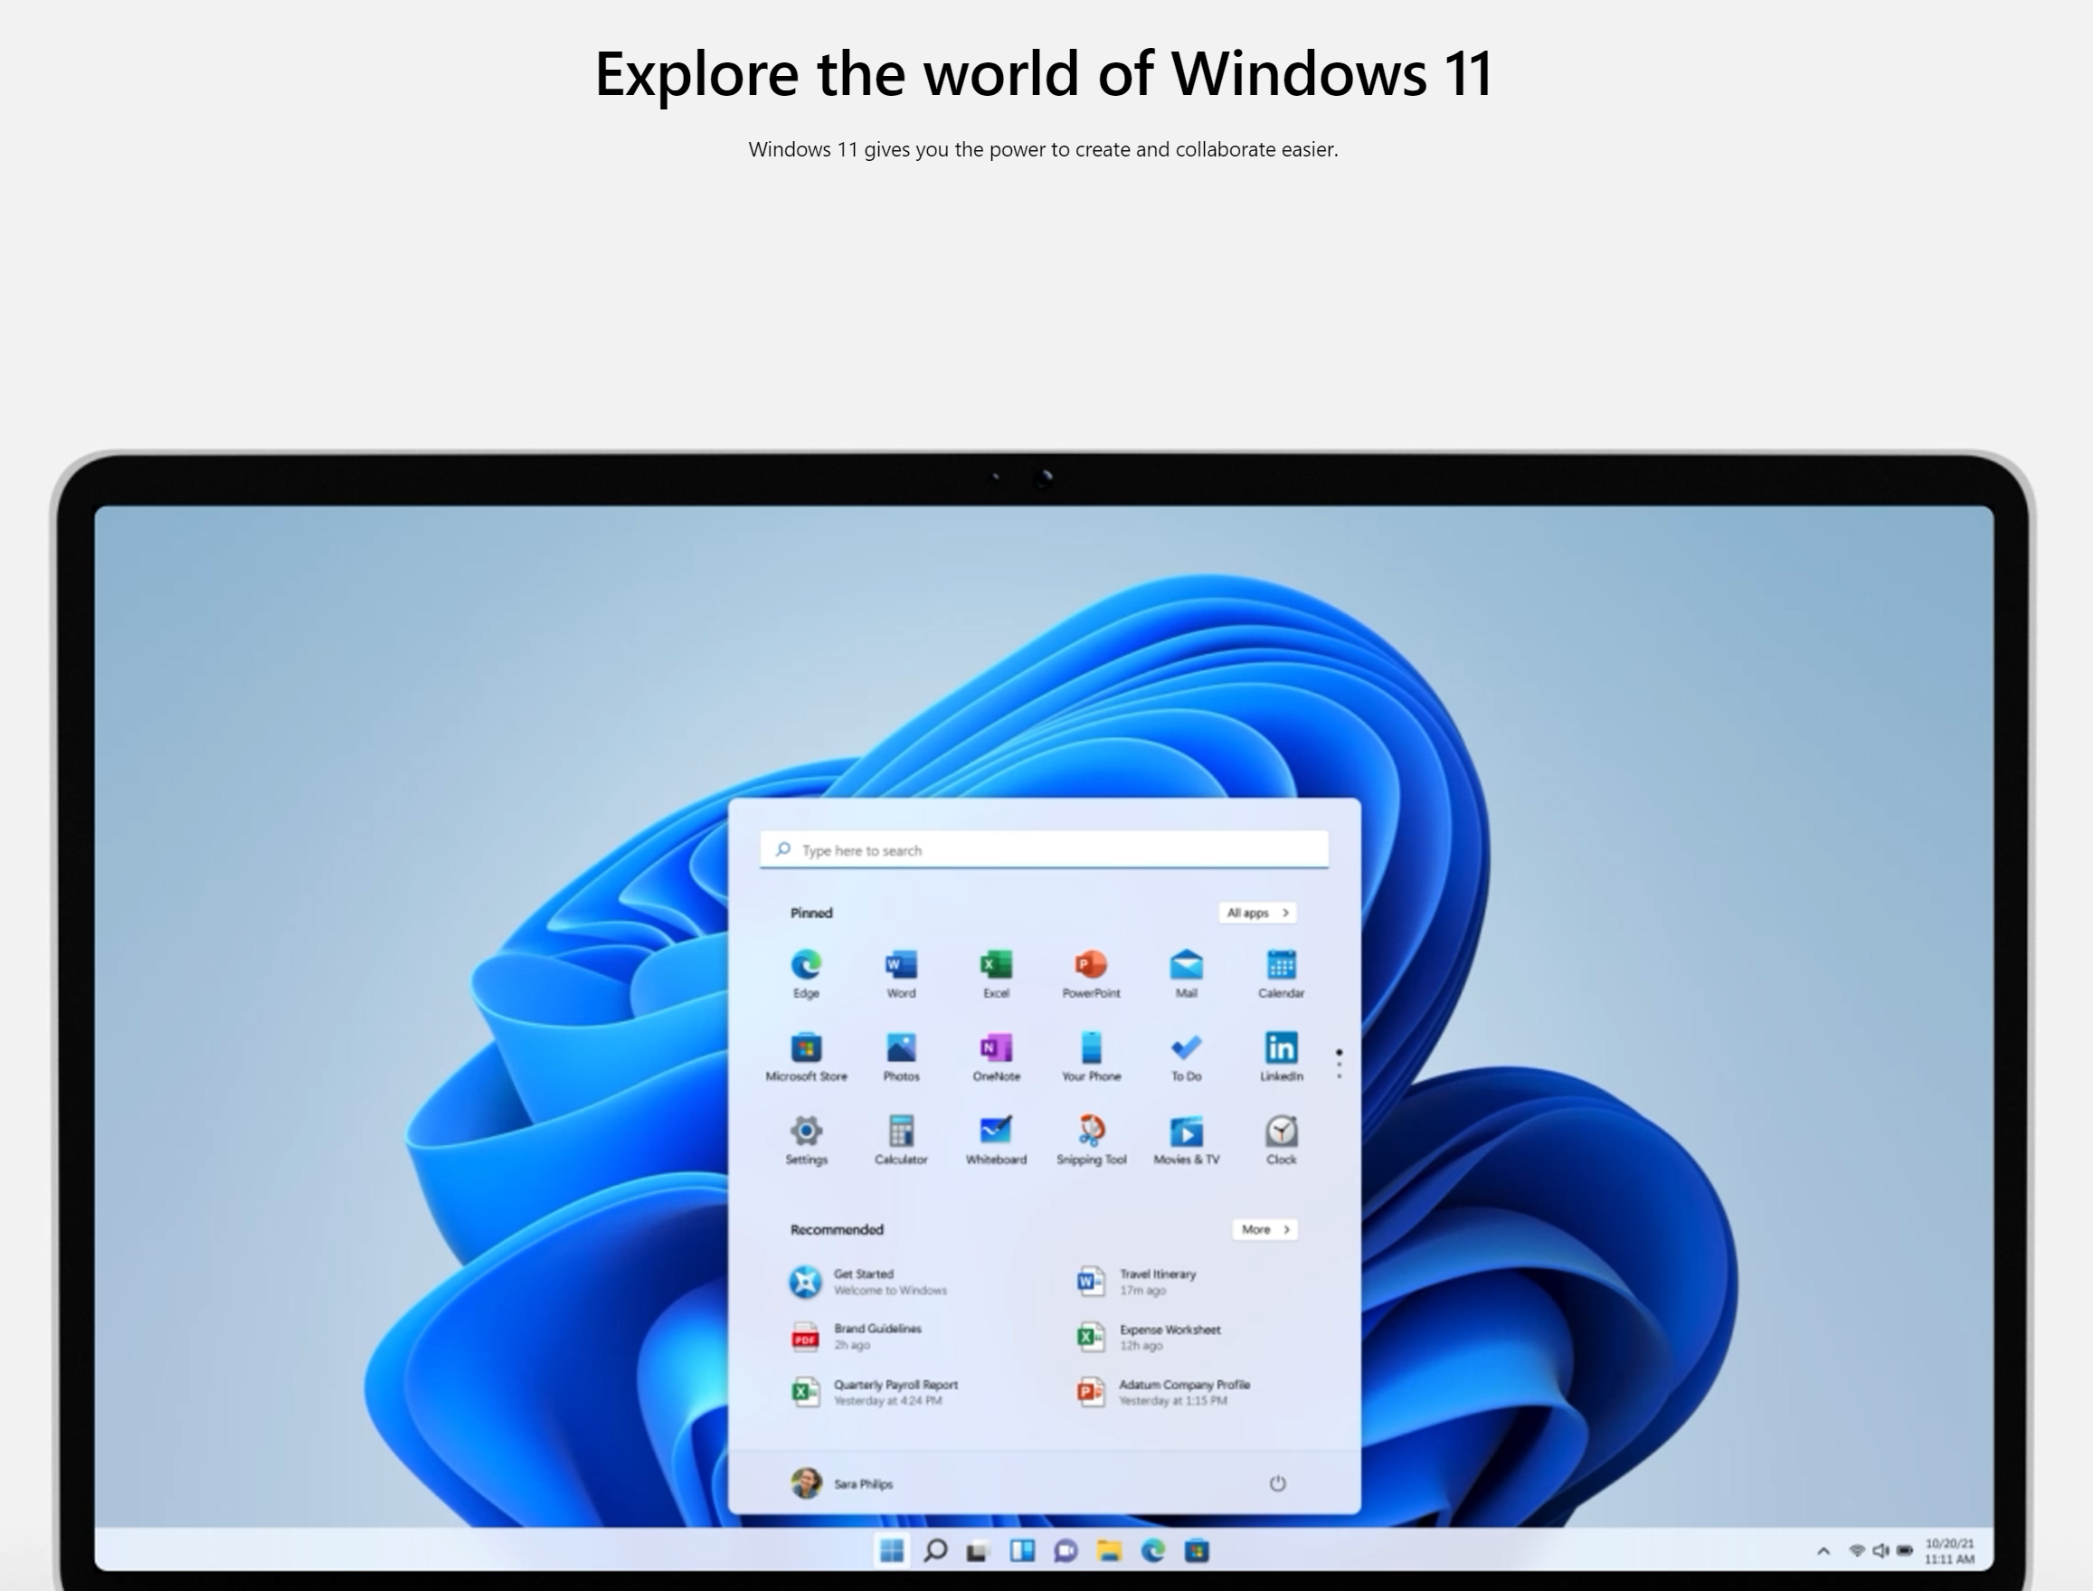Open Microsoft Store on taskbar
This screenshot has height=1591, width=2093.
click(1196, 1551)
